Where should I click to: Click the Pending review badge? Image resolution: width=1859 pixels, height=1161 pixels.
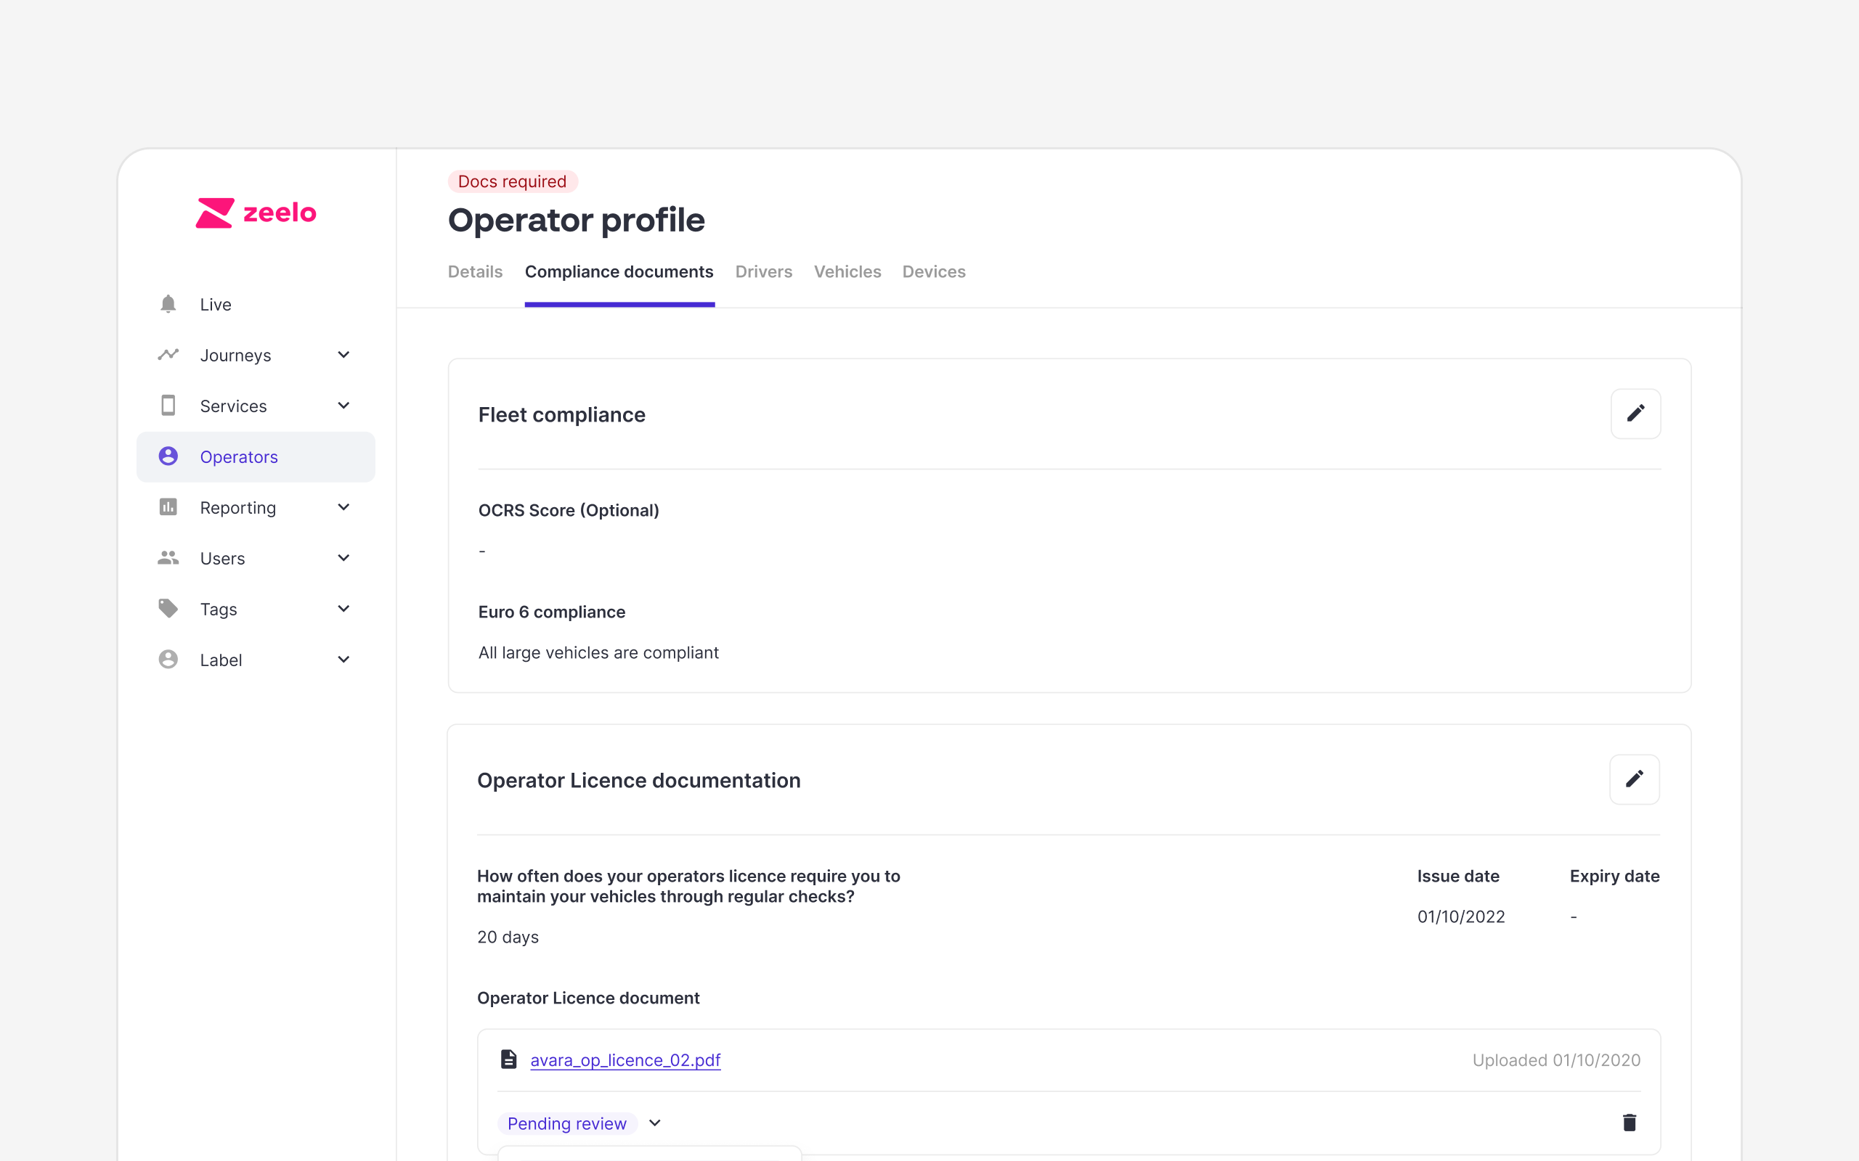(x=567, y=1123)
